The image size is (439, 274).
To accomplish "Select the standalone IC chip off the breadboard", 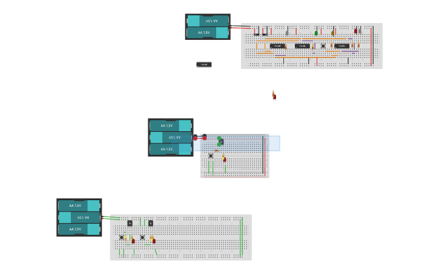I will [204, 65].
